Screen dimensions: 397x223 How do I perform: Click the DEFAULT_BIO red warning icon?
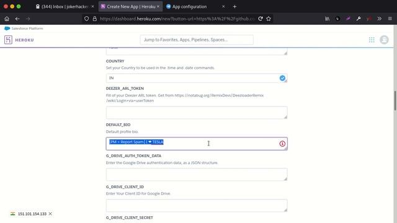[x=282, y=144]
